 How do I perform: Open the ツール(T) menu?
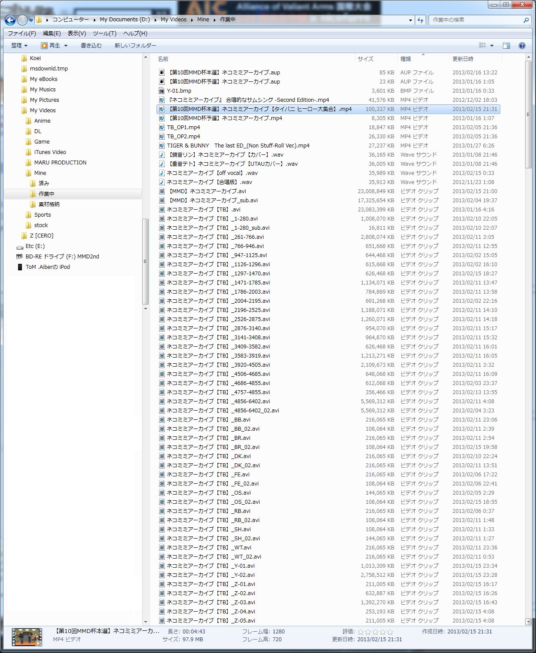104,33
